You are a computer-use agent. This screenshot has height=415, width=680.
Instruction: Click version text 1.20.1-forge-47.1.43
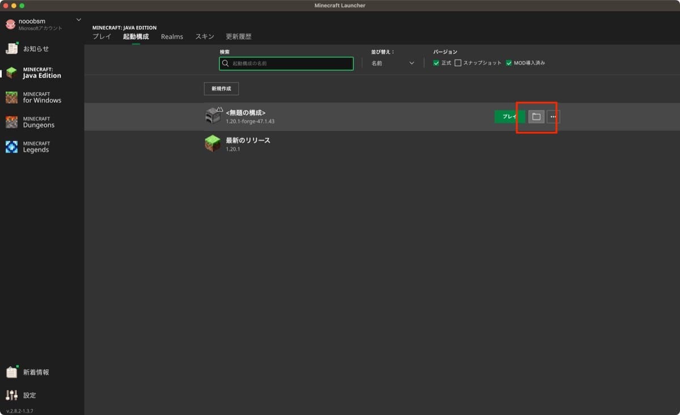point(250,122)
